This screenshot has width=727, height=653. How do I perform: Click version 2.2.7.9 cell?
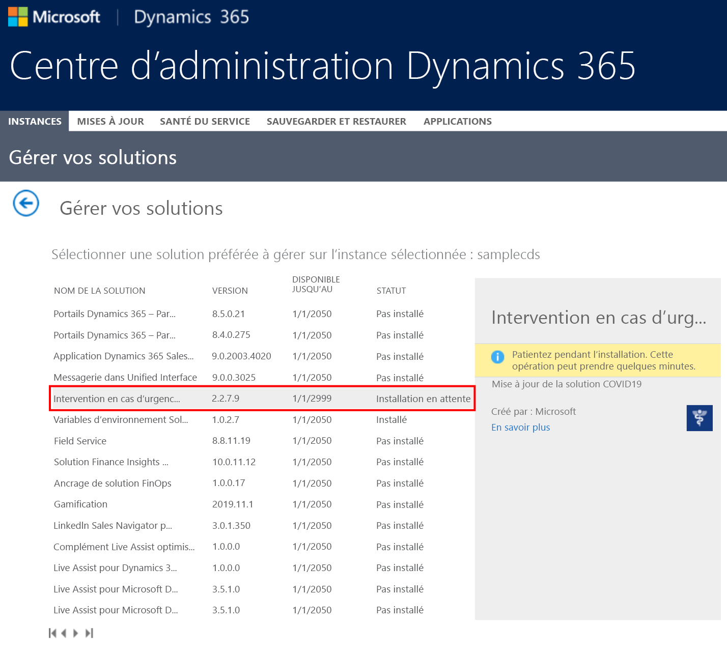(226, 399)
